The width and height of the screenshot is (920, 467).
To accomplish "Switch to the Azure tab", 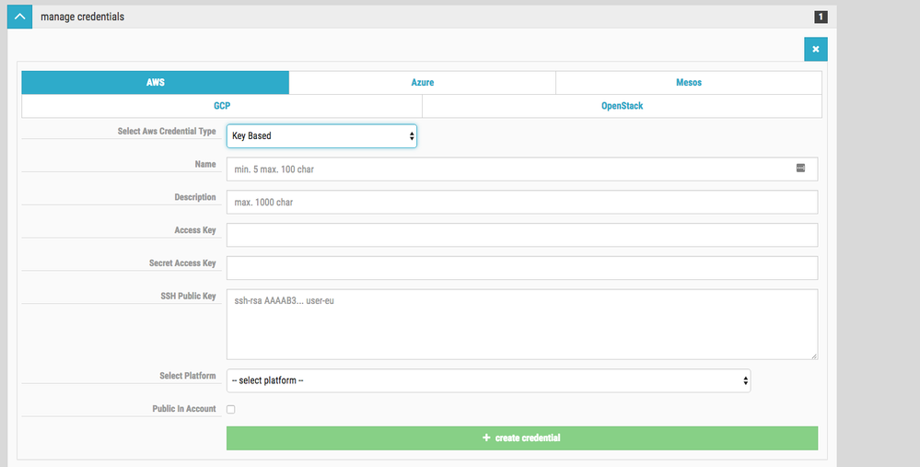I will (423, 83).
